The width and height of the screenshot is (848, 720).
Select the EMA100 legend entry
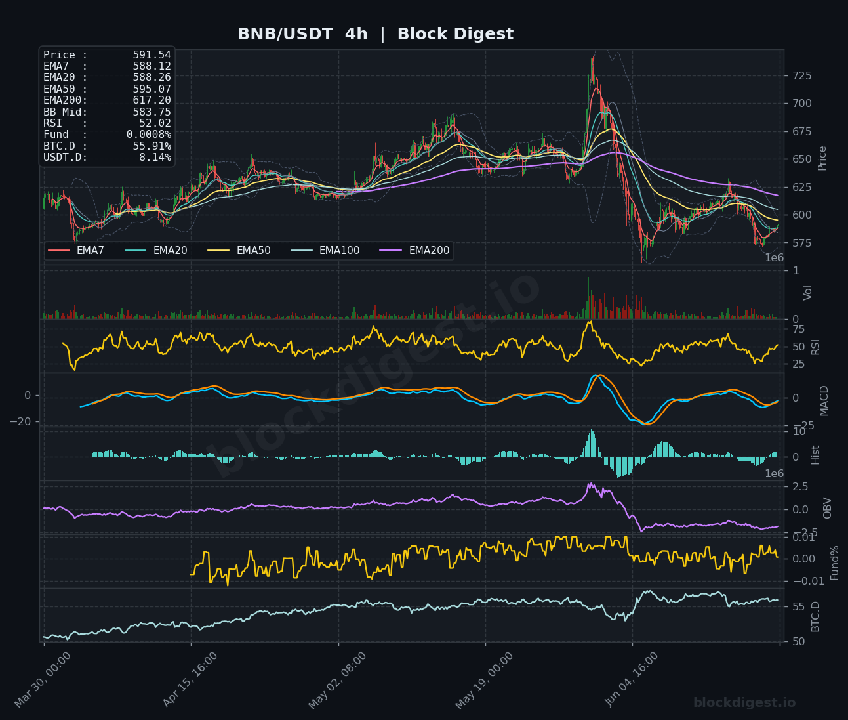(325, 251)
